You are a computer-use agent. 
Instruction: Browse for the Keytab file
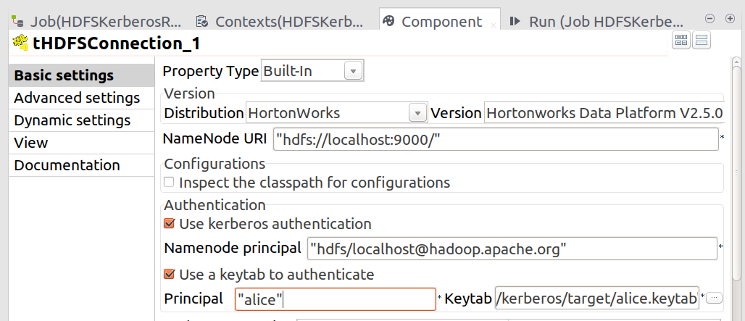(714, 298)
